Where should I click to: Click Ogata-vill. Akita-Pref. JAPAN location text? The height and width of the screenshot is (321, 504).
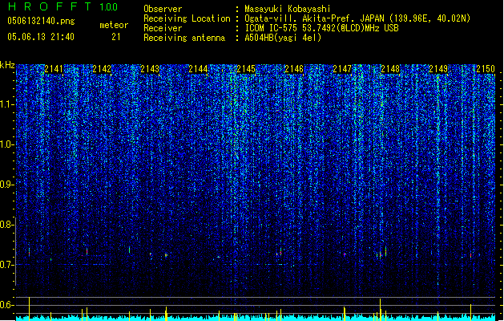point(357,18)
